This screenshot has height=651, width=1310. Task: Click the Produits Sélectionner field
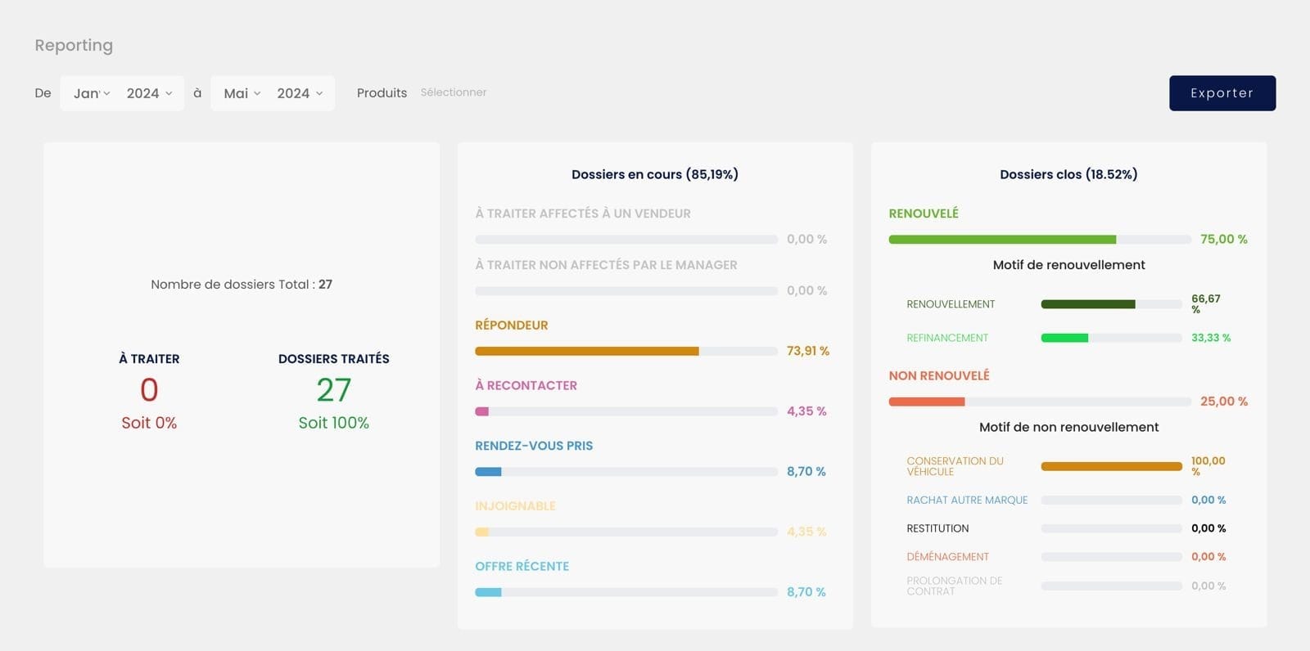(x=454, y=92)
